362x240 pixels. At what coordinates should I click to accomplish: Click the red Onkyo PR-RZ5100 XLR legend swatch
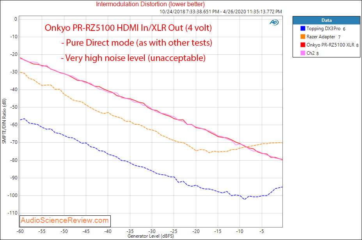[x=303, y=45]
